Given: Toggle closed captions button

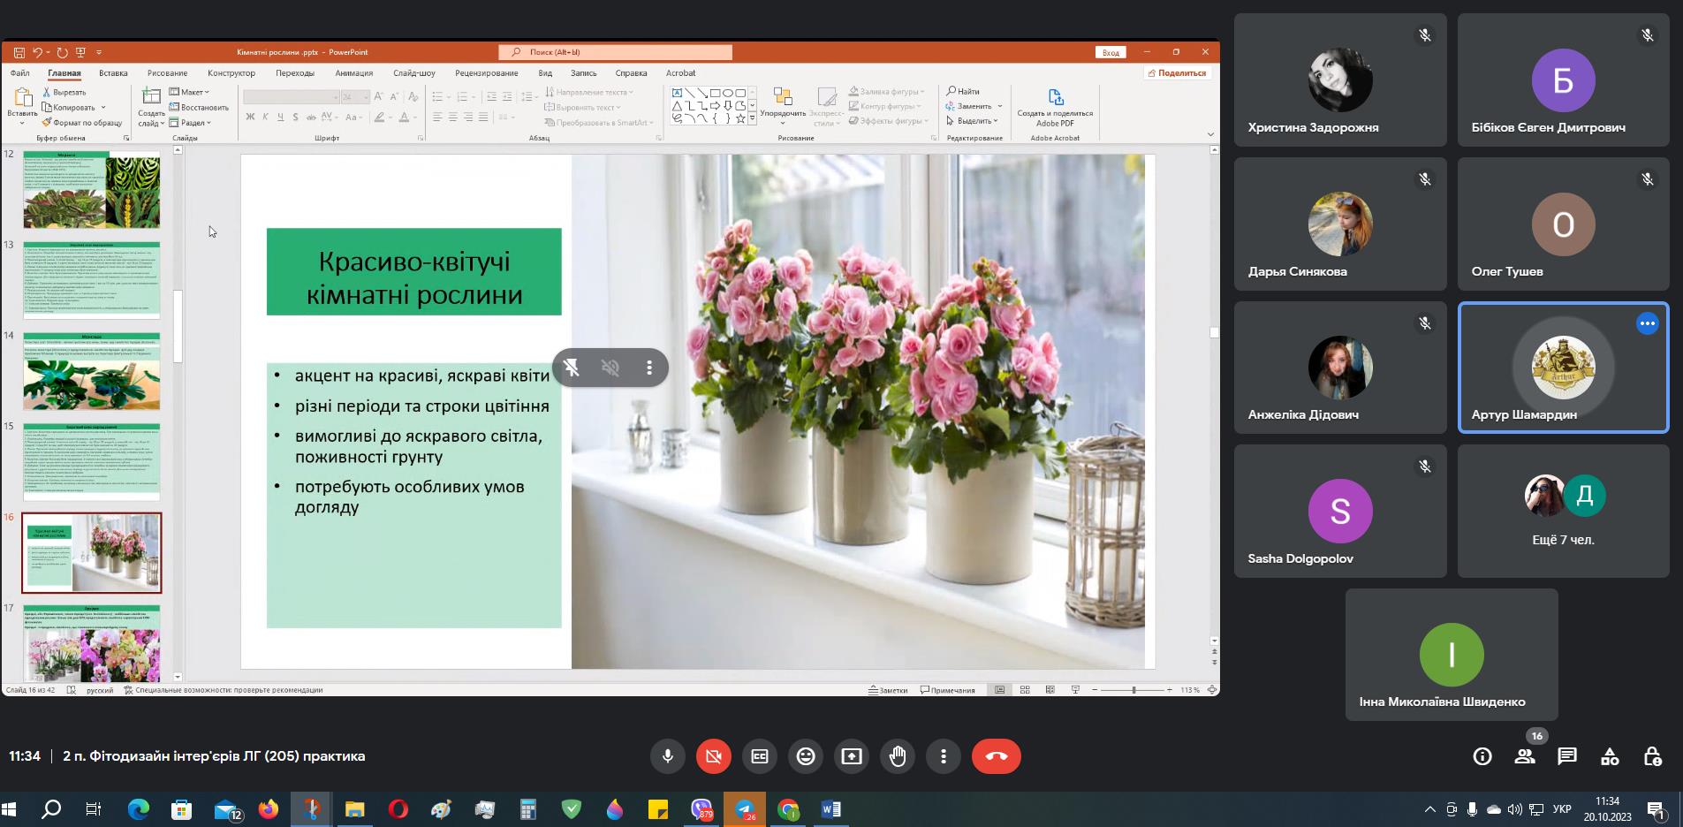Looking at the screenshot, I should [760, 756].
